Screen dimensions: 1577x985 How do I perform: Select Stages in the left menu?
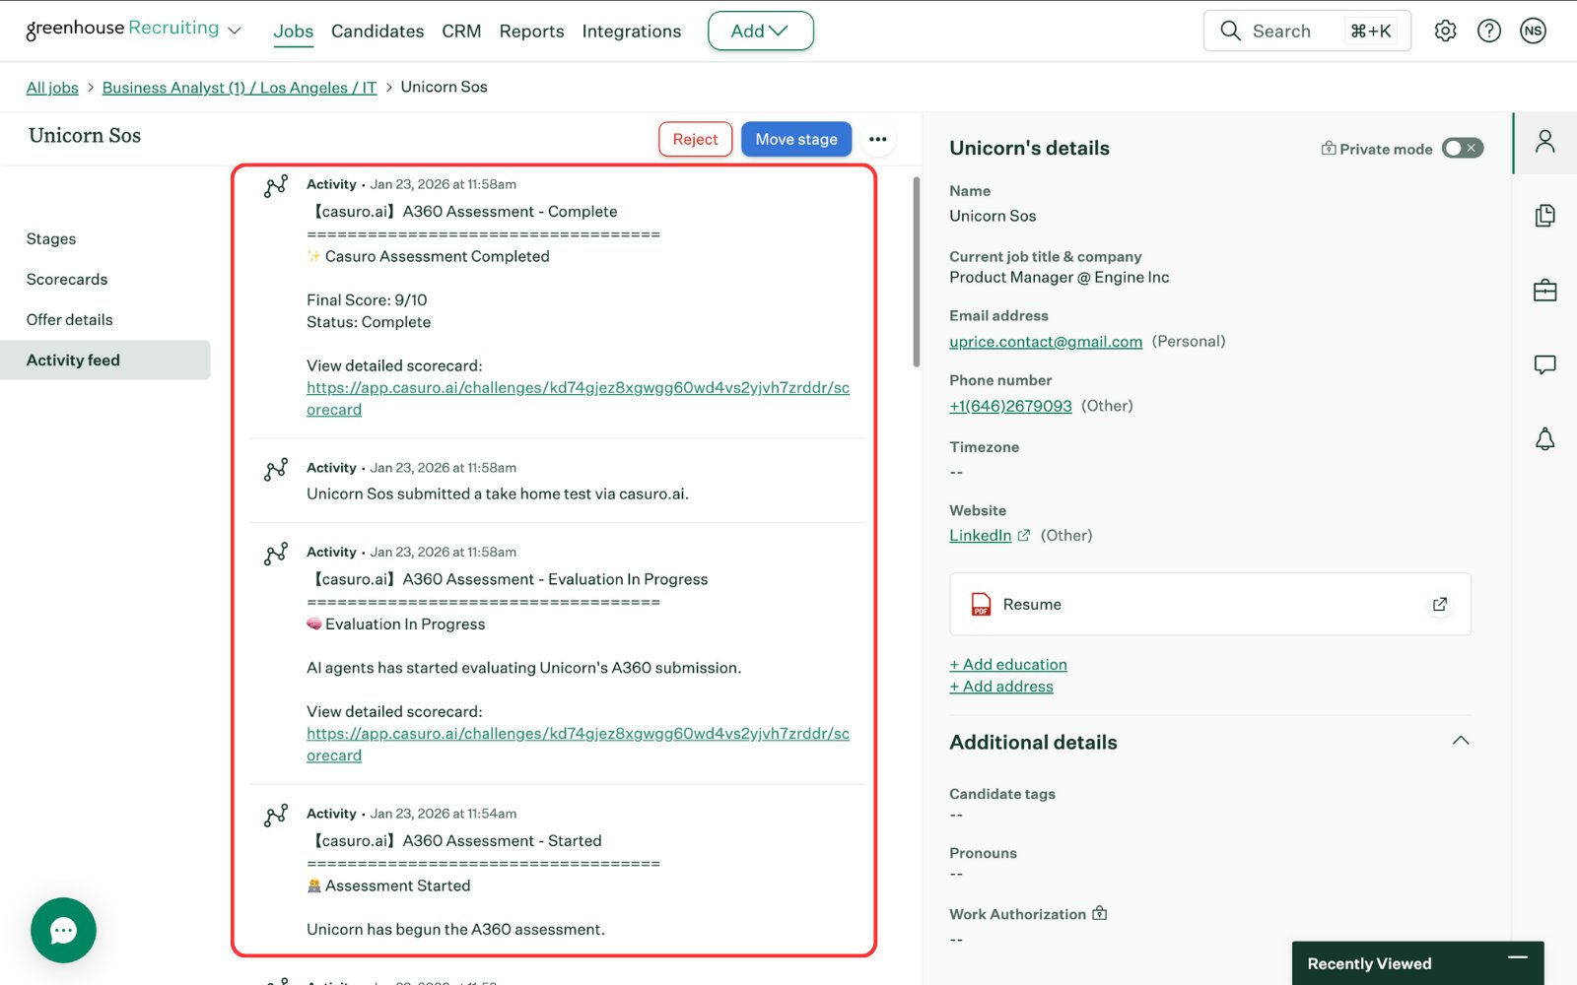click(x=51, y=239)
